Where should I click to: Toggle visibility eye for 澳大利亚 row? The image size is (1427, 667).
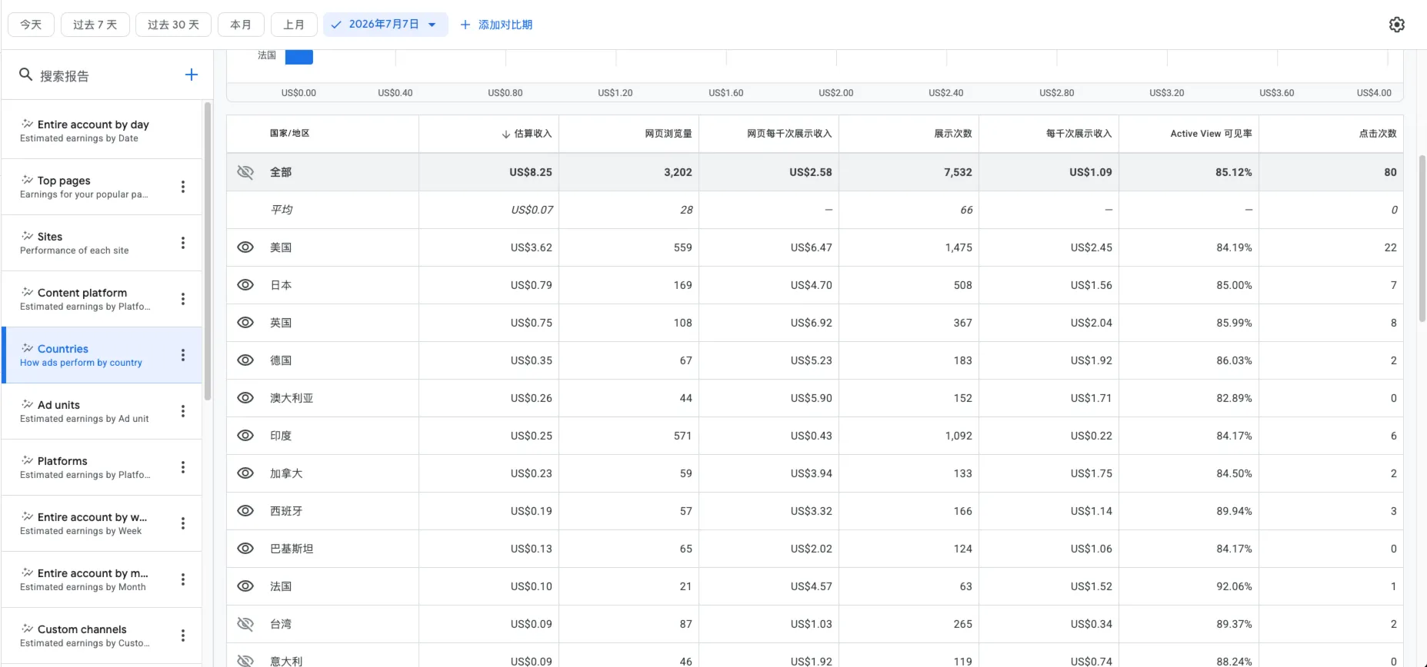pos(245,398)
